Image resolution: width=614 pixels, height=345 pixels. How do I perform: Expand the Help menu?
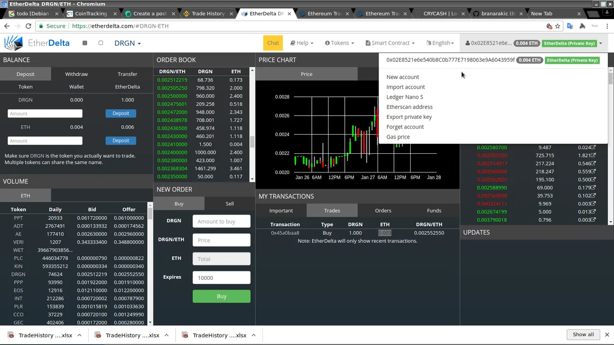point(302,43)
